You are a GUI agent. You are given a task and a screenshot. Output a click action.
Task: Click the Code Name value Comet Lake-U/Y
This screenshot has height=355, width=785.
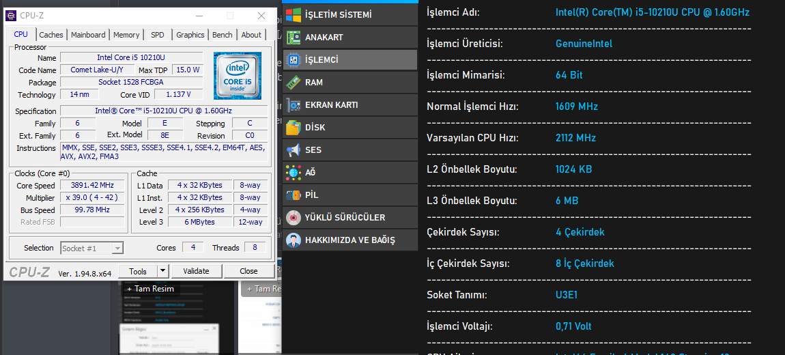(x=97, y=70)
